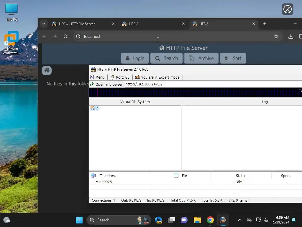Select the root / item in Virtual File System
The width and height of the screenshot is (302, 227).
pos(94,108)
